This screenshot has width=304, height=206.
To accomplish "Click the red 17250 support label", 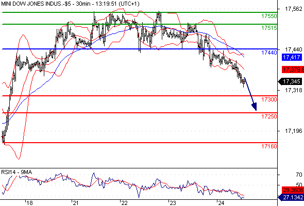I will (269, 116).
